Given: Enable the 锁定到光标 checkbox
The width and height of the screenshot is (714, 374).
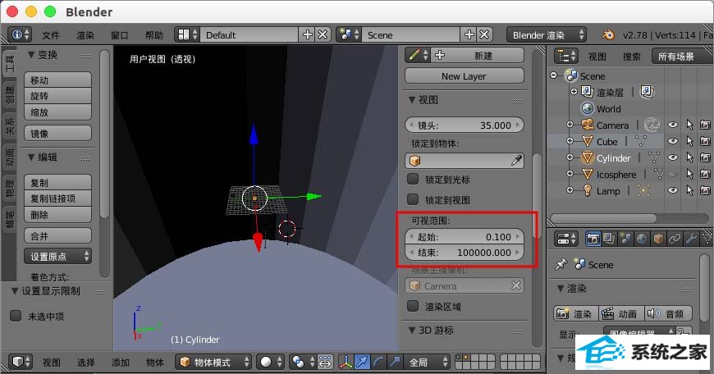Looking at the screenshot, I should [413, 179].
